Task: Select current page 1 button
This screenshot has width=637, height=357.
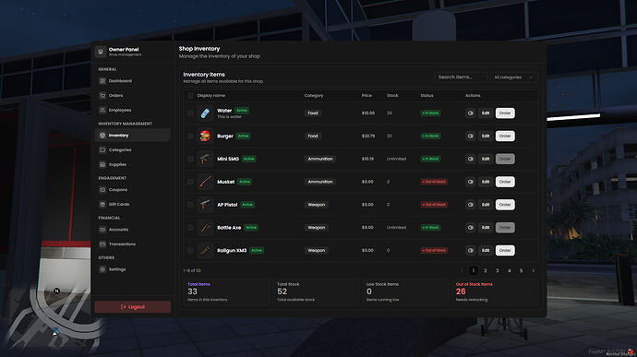Action: tap(474, 270)
